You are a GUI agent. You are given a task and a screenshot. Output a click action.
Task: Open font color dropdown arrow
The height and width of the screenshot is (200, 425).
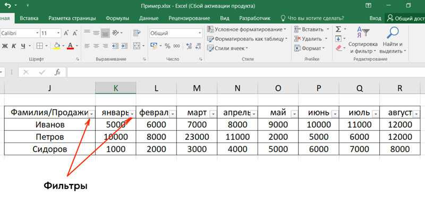point(76,46)
